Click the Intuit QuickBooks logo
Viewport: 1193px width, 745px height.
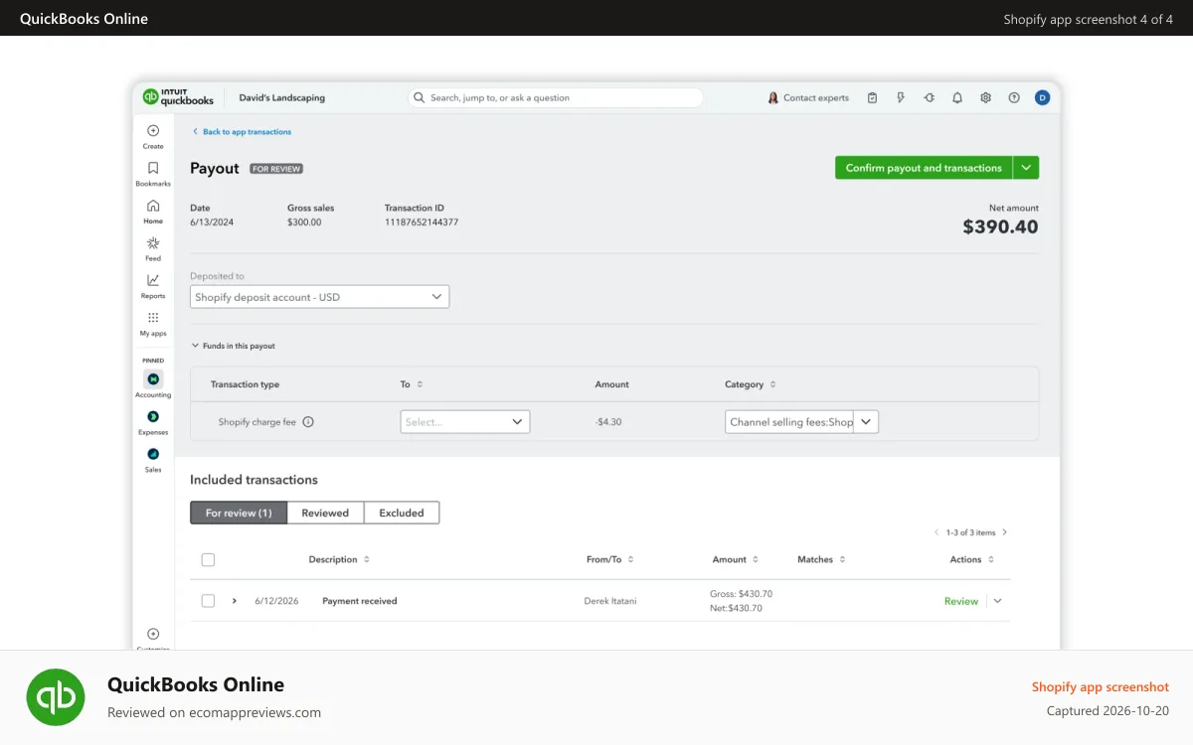pos(178,97)
